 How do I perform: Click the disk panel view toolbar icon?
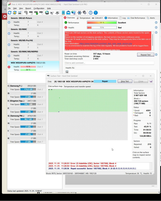tap(20, 13)
